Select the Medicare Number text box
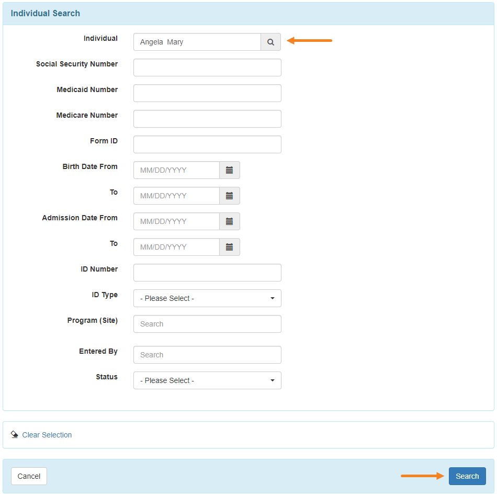 pyautogui.click(x=207, y=119)
